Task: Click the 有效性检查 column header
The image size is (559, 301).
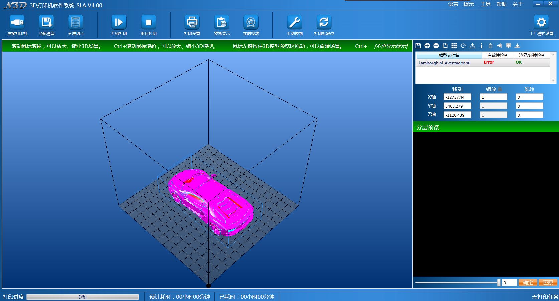Action: pyautogui.click(x=498, y=55)
